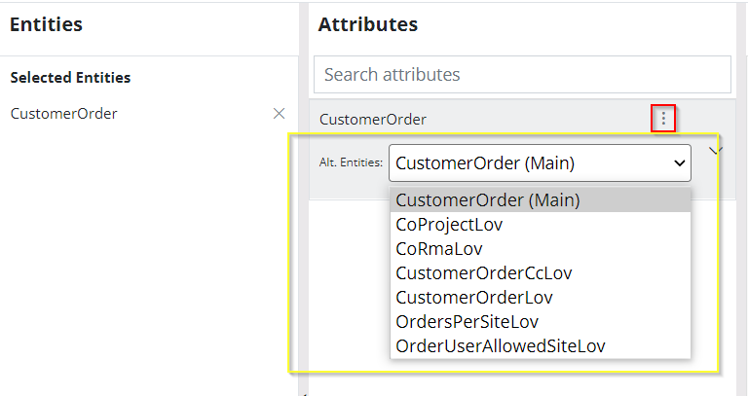Click the CustomerOrder attributes group header
This screenshot has height=396, width=748.
tap(373, 120)
